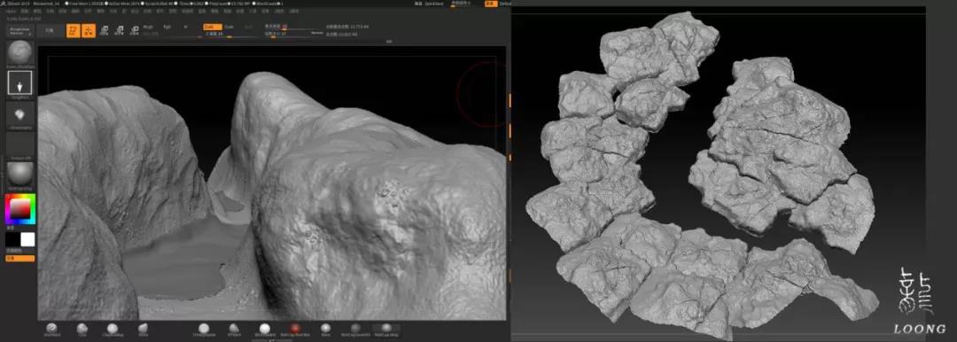This screenshot has height=342, width=957.
Task: Select the Standard brush at the bottom shelf
Action: [x=51, y=329]
